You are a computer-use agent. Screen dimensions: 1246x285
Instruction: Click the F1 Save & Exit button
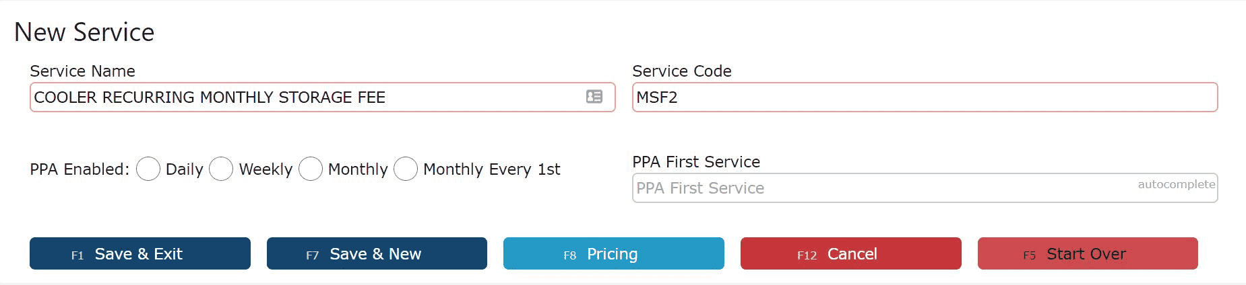coord(140,253)
